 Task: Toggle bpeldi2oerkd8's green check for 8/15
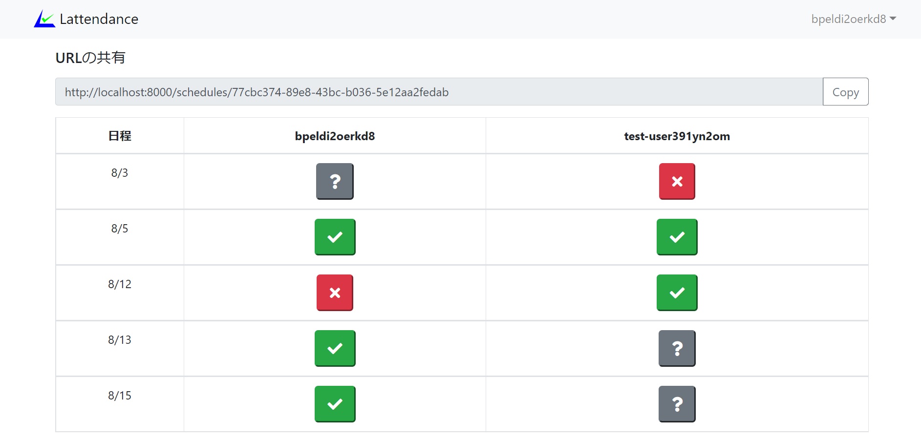335,404
